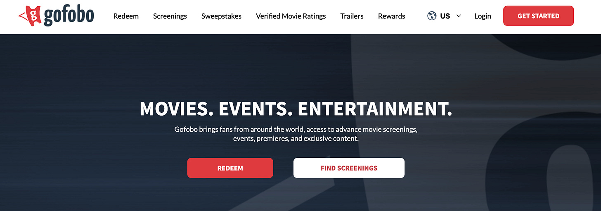
Task: Open the Redeem link in the navigation bar
Action: [126, 16]
